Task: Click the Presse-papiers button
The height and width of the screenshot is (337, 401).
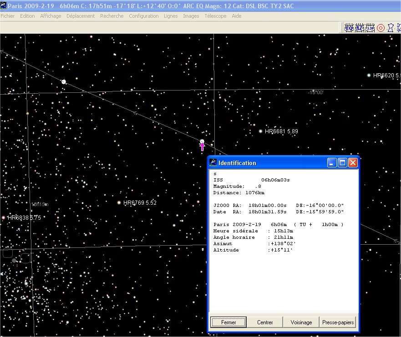Action: pos(338,322)
